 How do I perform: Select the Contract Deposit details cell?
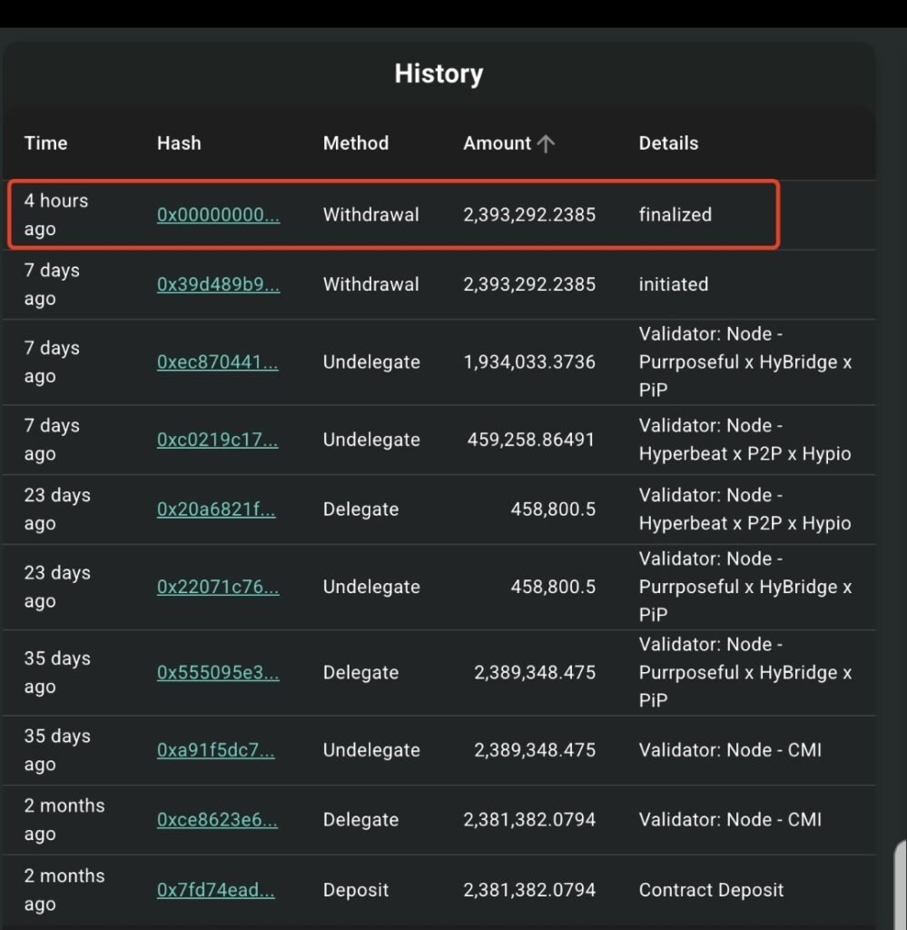coord(712,890)
